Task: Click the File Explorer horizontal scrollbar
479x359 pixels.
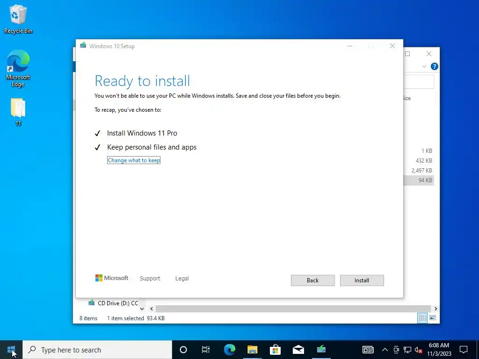Action: pyautogui.click(x=293, y=309)
